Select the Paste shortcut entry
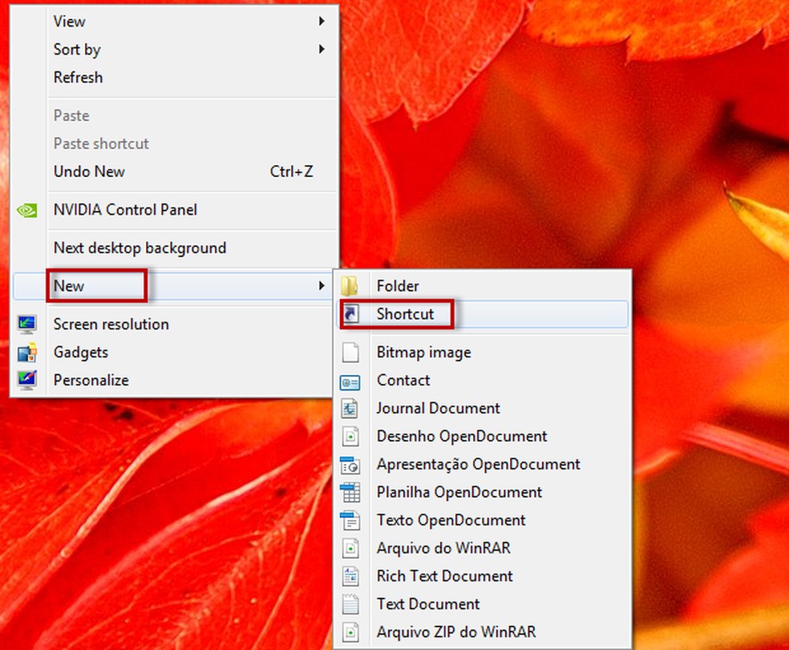789x650 pixels. (x=174, y=144)
